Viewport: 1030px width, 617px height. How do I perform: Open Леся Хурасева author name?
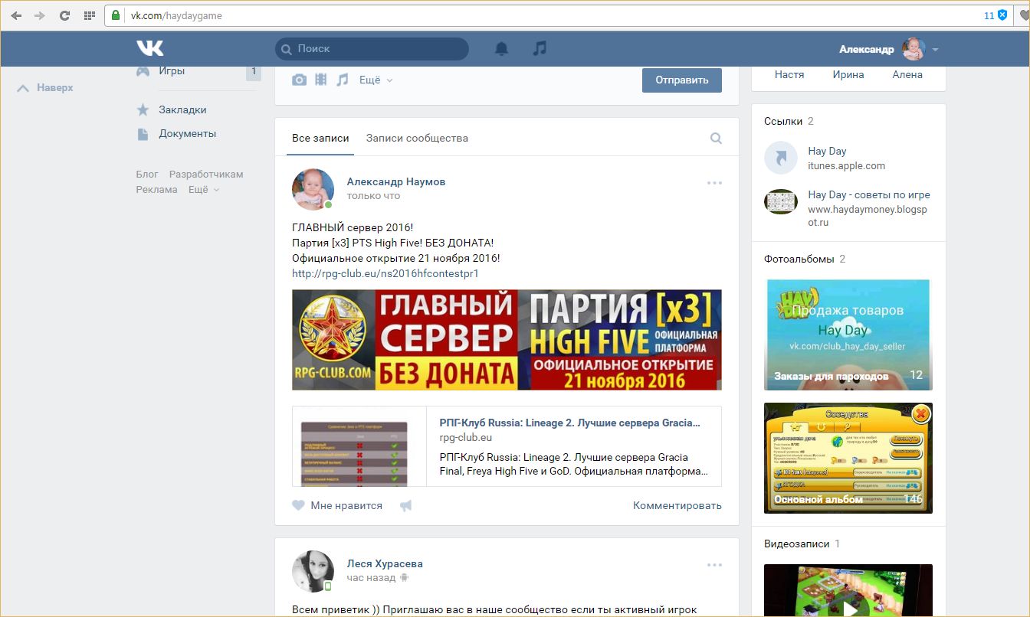(x=385, y=563)
